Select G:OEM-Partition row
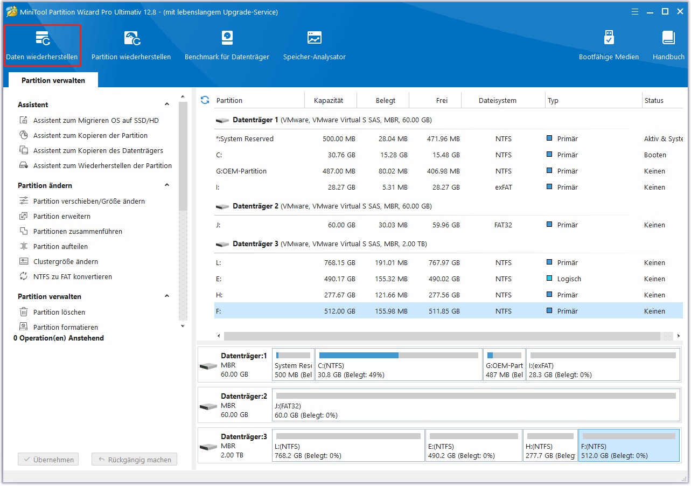This screenshot has height=486, width=691. pos(449,171)
